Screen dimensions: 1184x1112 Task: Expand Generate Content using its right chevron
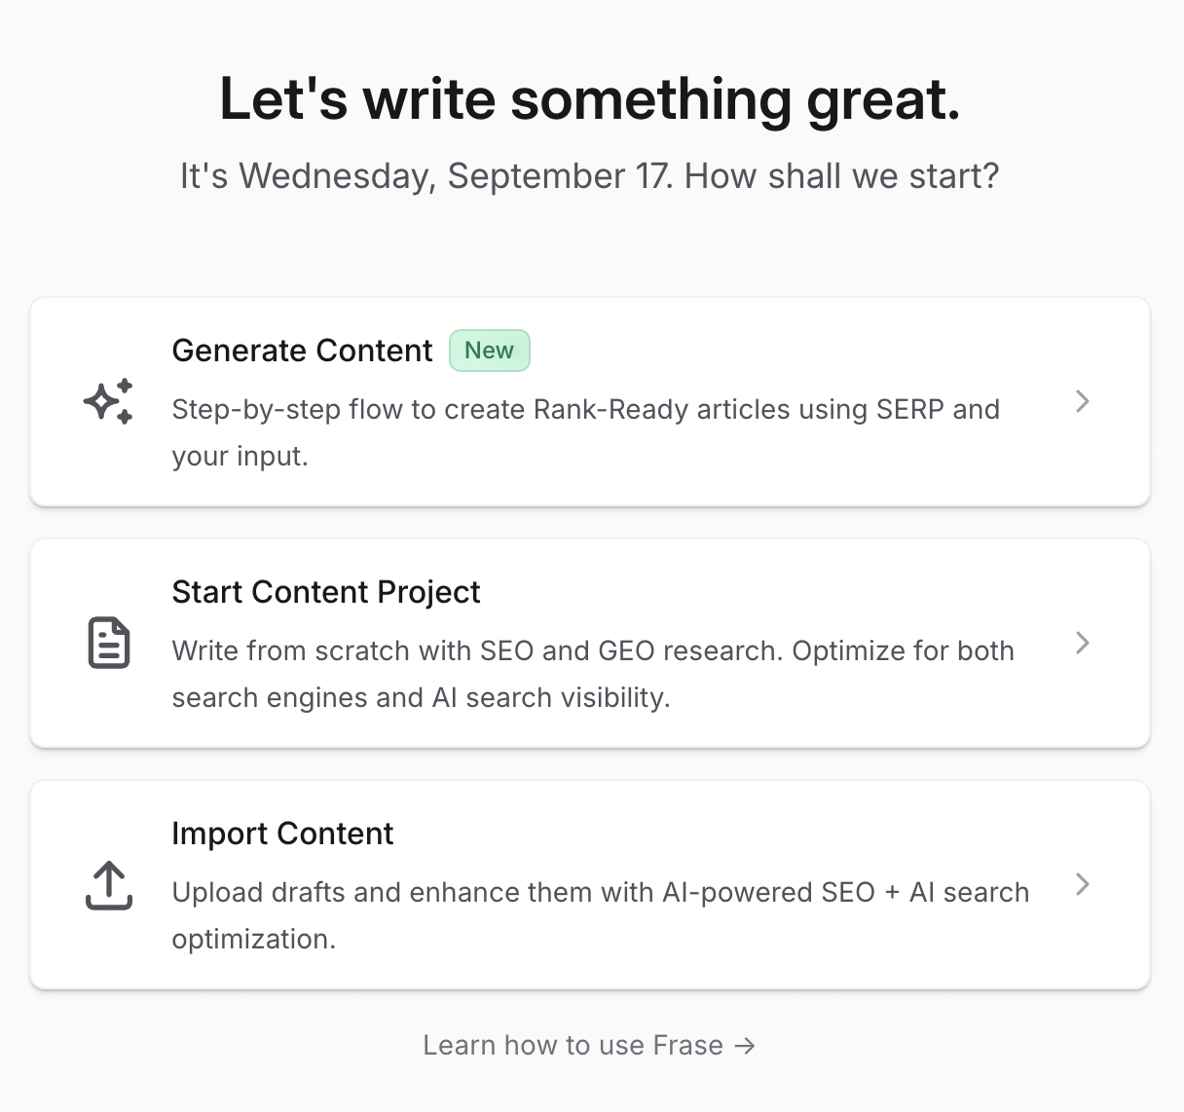pyautogui.click(x=1082, y=401)
